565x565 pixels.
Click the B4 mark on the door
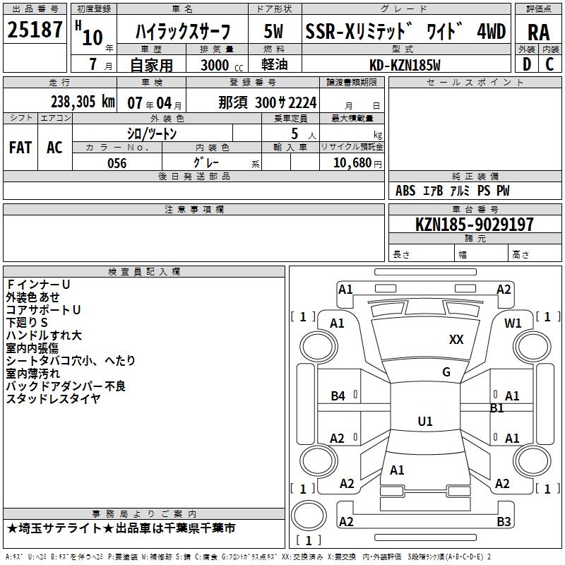click(x=338, y=396)
